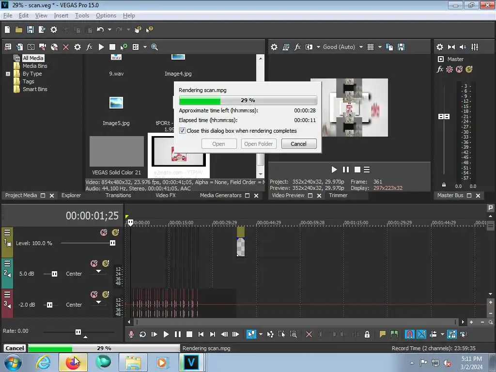The height and width of the screenshot is (372, 496).
Task: Open Views dropdown arrow in Project Media
Action: click(x=145, y=47)
